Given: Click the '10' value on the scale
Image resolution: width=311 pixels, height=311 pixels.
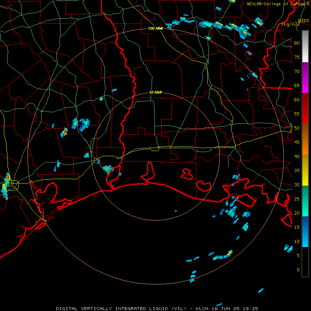Looking at the screenshot, I should point(297,242).
